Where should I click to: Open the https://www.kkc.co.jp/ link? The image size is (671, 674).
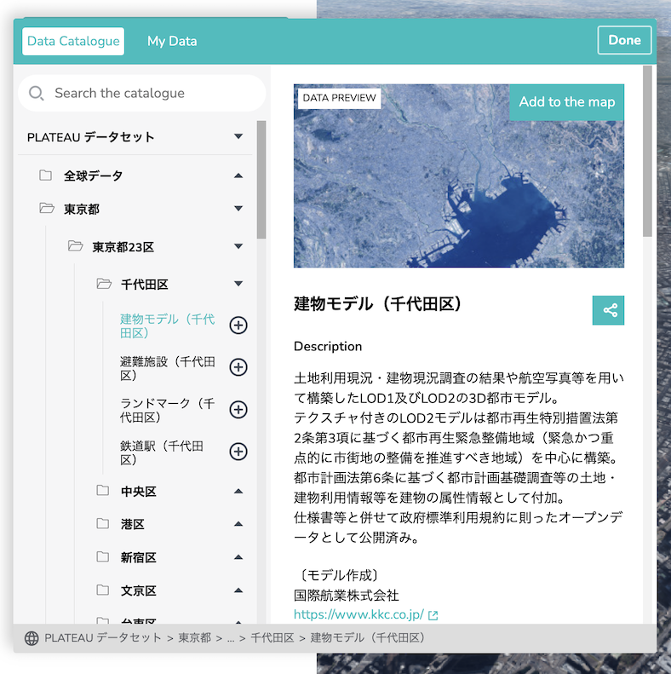(358, 614)
